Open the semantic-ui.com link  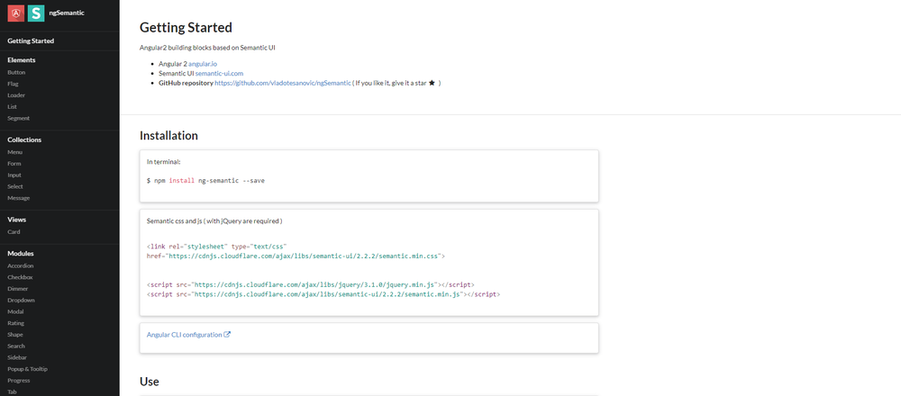tap(220, 74)
